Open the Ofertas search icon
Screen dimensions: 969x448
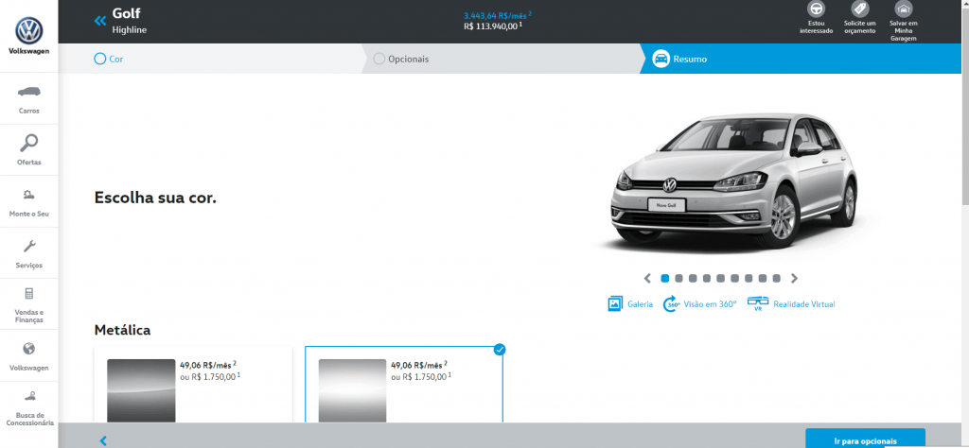click(x=29, y=143)
